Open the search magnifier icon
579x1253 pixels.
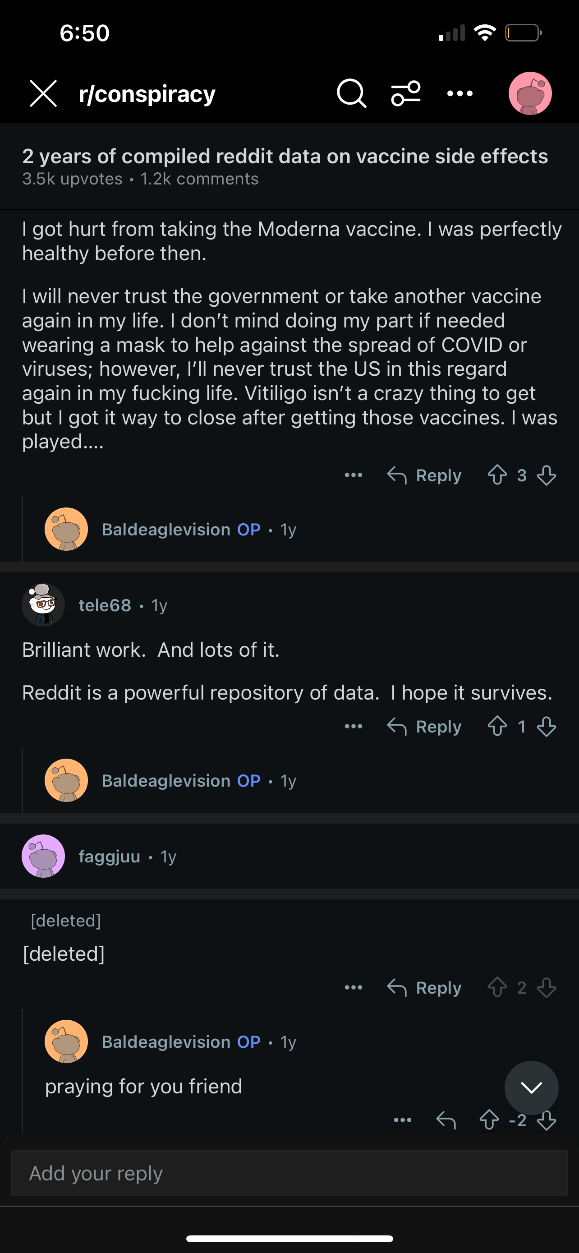click(x=351, y=93)
